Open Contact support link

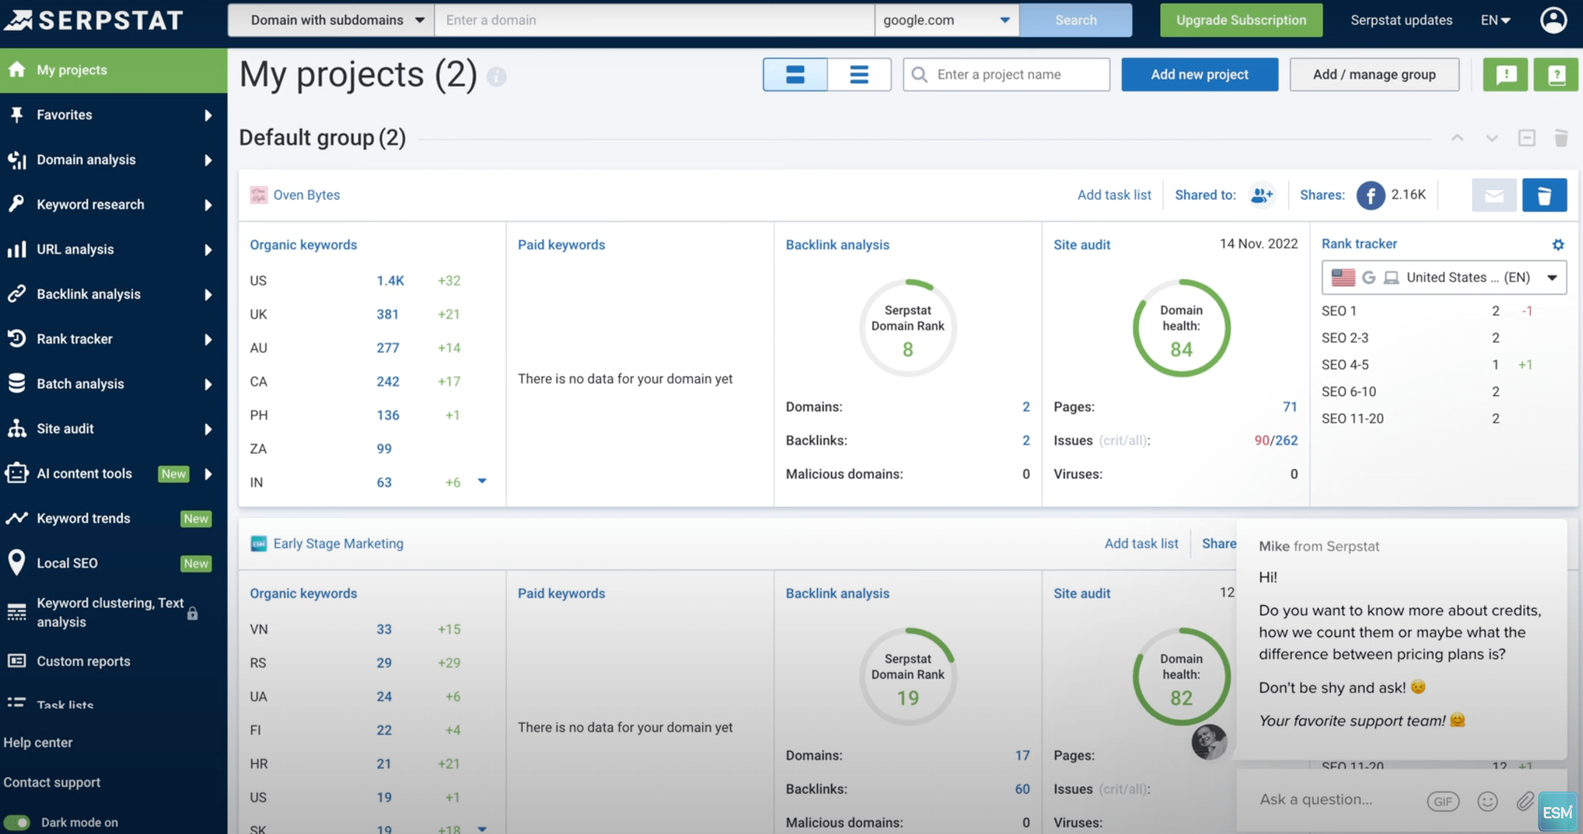coord(52,782)
